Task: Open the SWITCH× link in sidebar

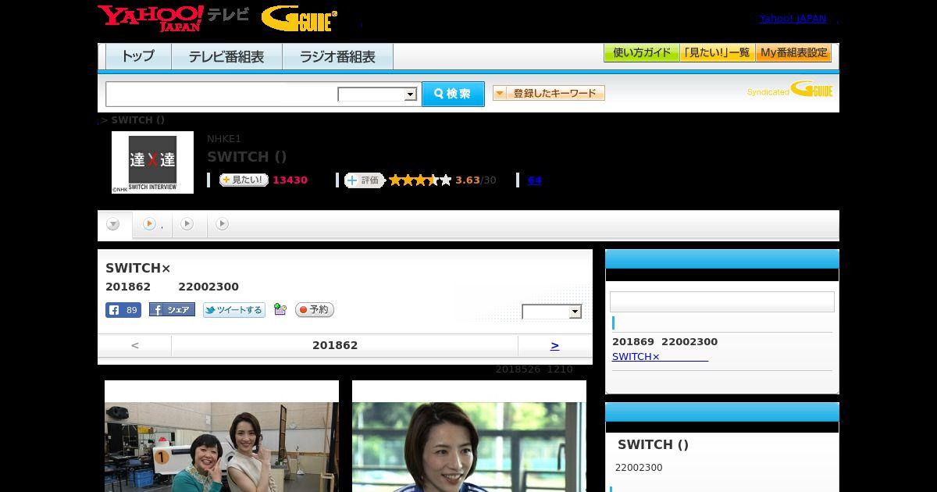Action: 660,357
